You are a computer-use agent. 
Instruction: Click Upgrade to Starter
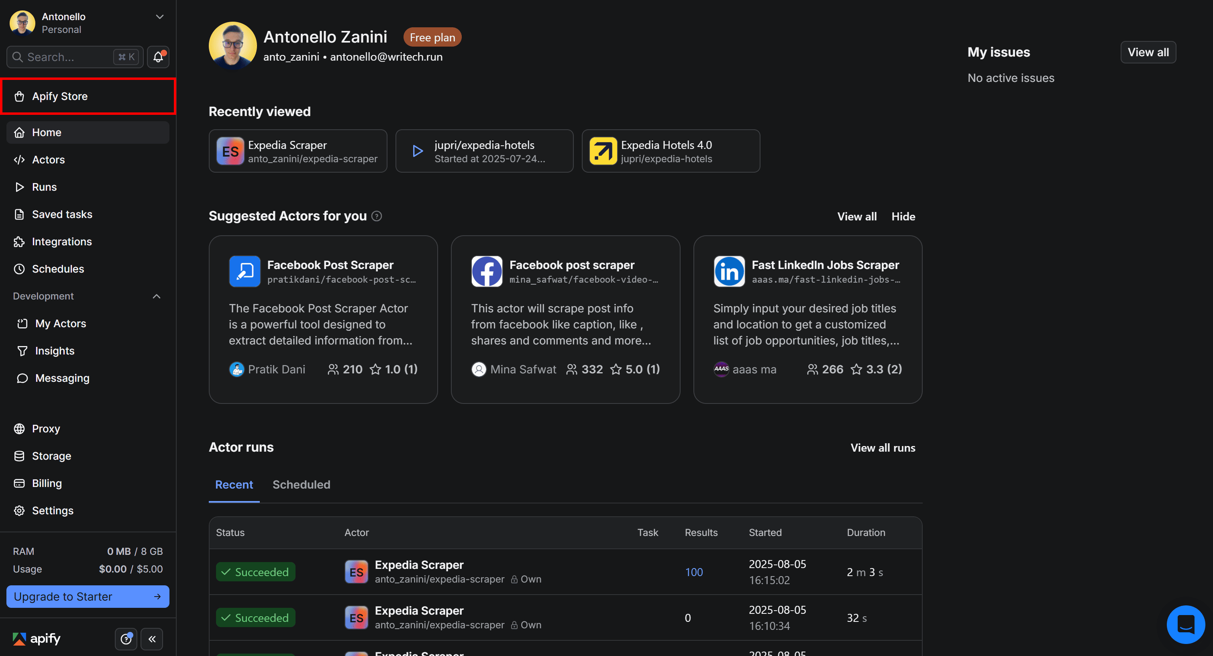coord(88,597)
